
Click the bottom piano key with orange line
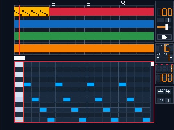pyautogui.click(x=19, y=120)
